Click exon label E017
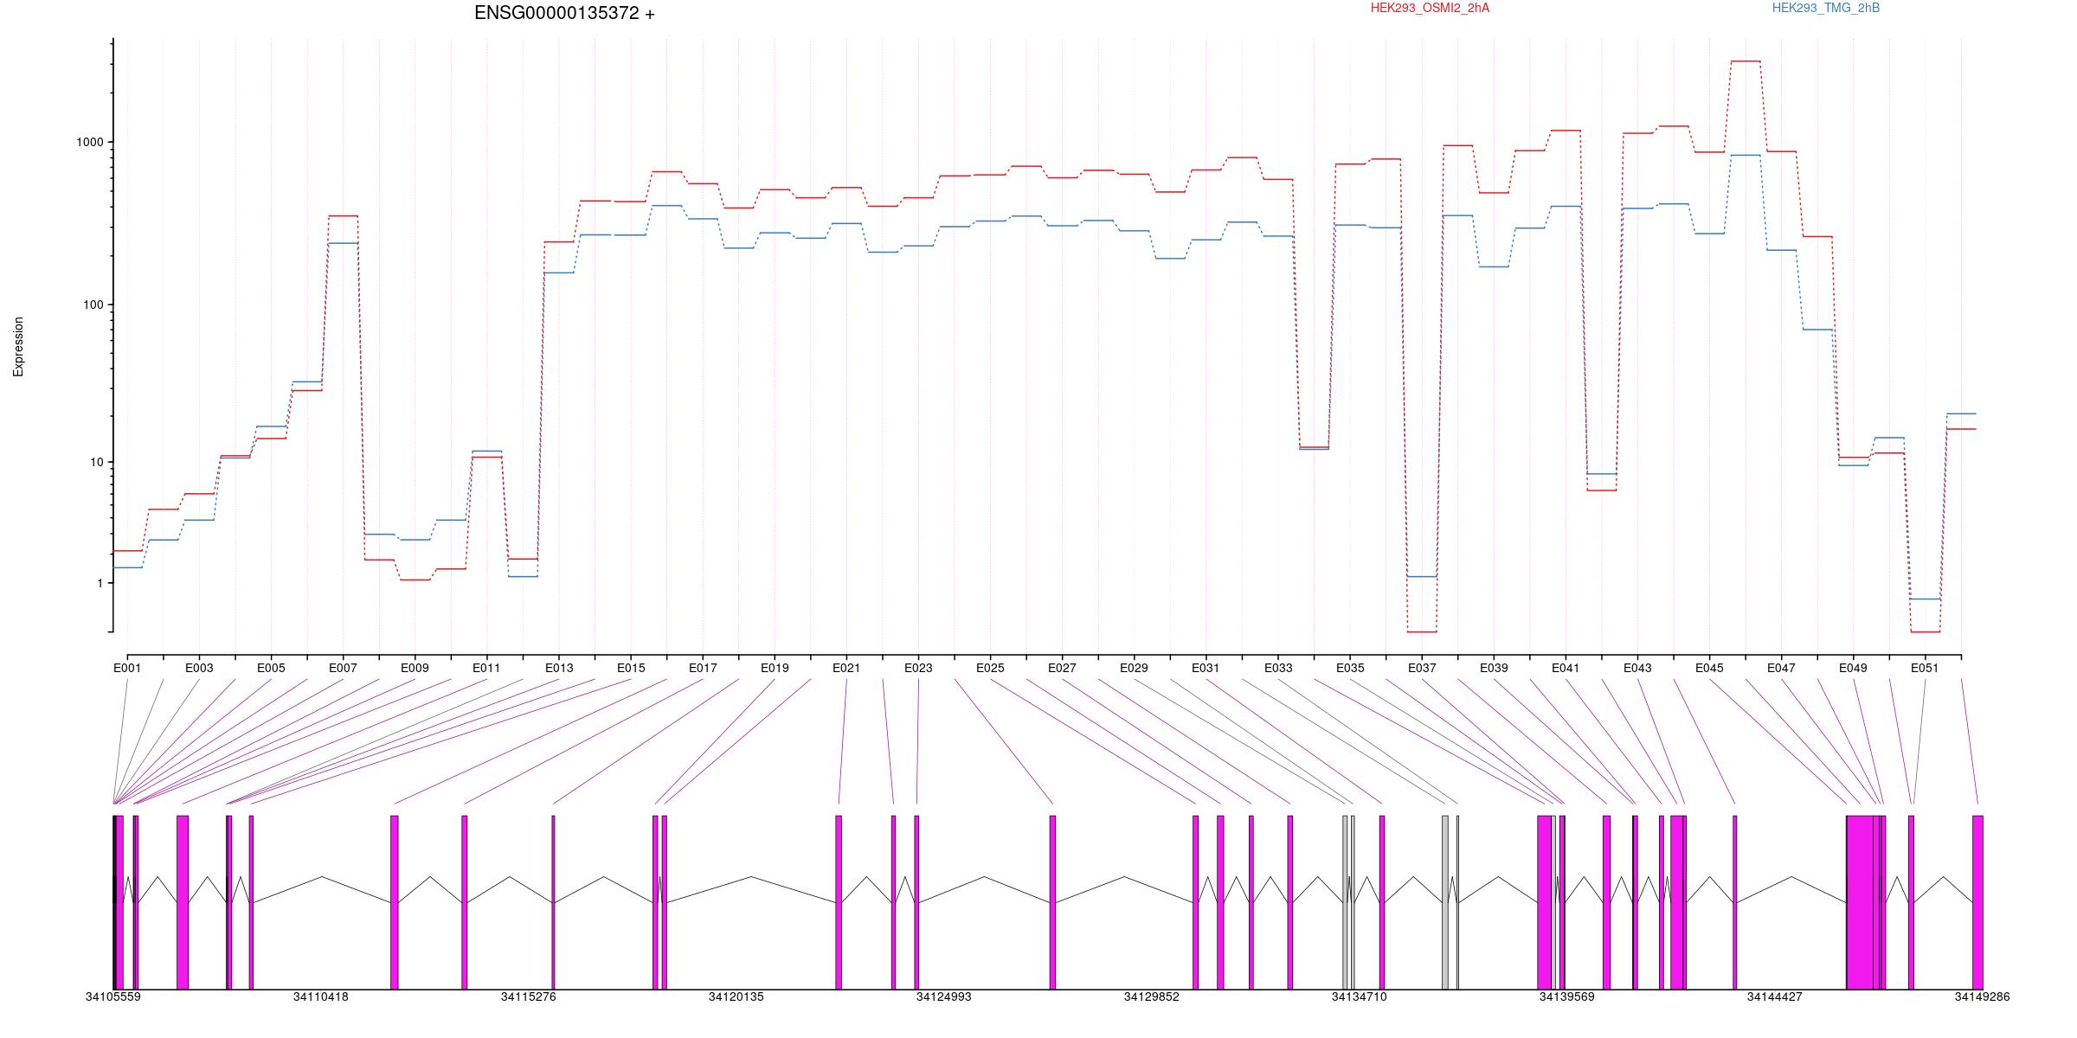Viewport: 2077px width, 1038px height. pyautogui.click(x=703, y=668)
